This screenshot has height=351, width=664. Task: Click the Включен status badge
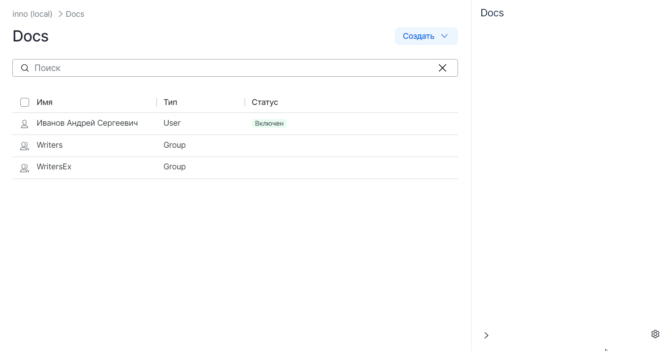click(269, 123)
